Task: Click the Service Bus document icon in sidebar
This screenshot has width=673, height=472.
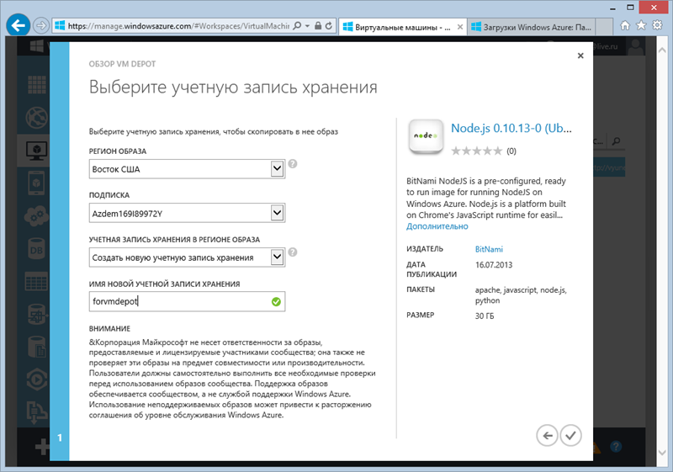Action: pos(36,347)
